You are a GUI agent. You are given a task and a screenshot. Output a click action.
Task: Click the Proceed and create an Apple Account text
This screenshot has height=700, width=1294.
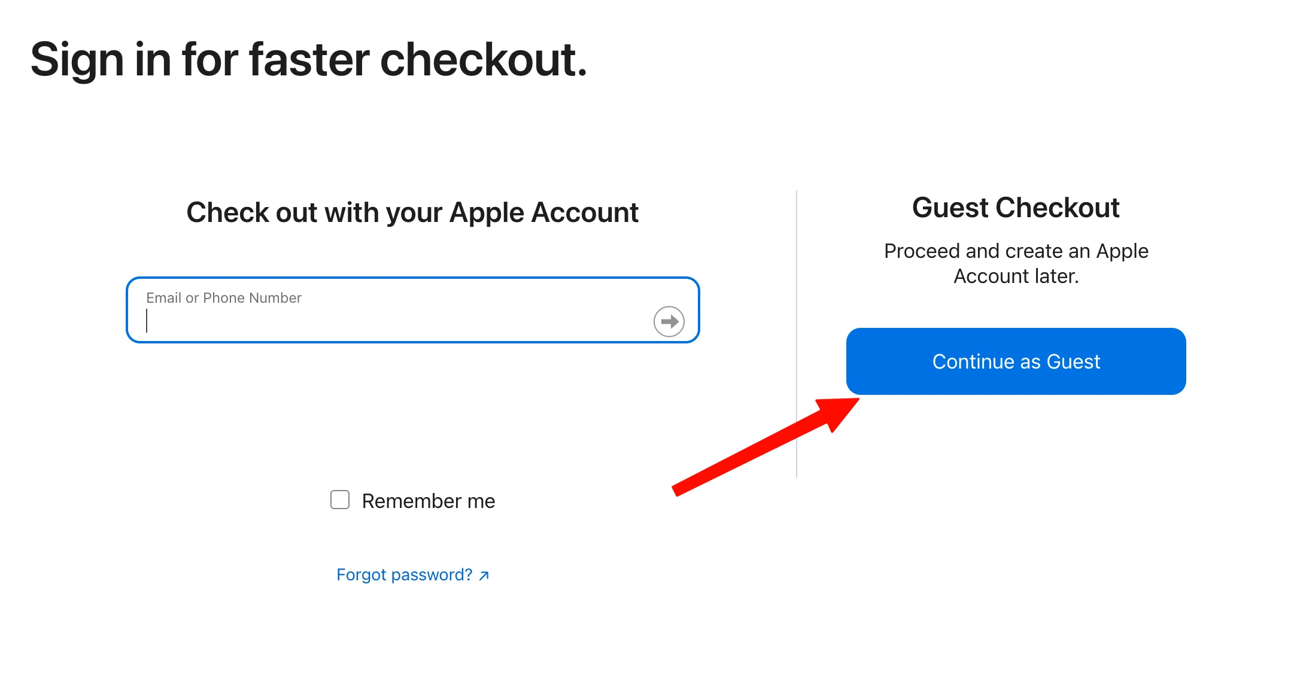point(1016,263)
